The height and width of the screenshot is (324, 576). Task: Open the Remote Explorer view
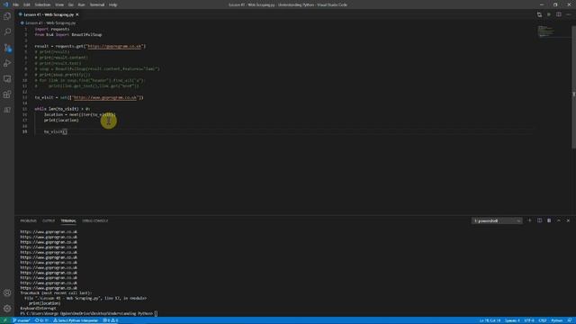tap(7, 79)
